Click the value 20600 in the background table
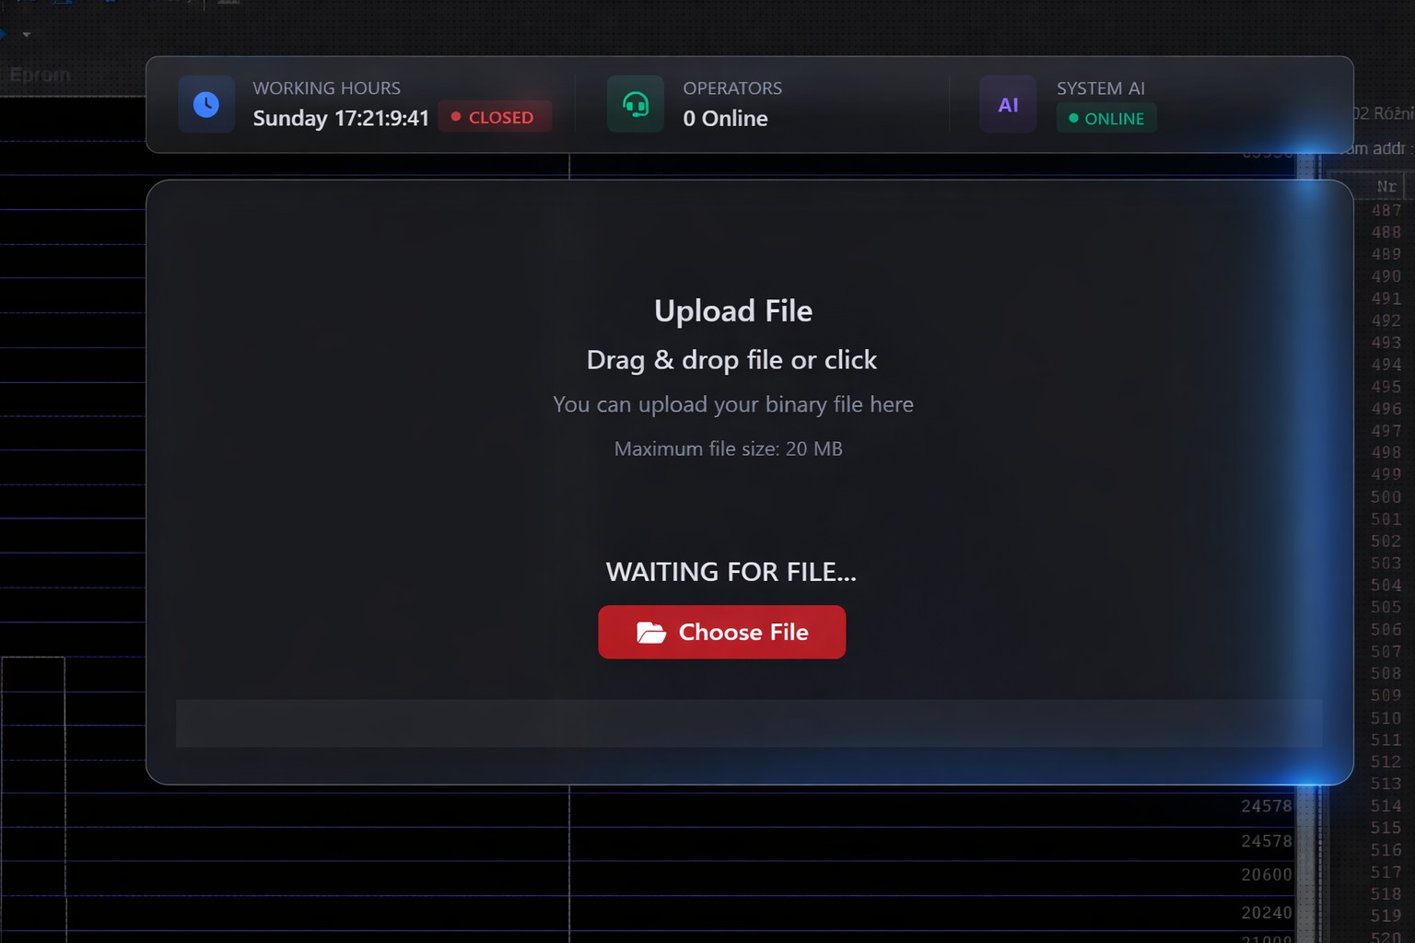Screen dimensions: 1415x943 click(1267, 875)
